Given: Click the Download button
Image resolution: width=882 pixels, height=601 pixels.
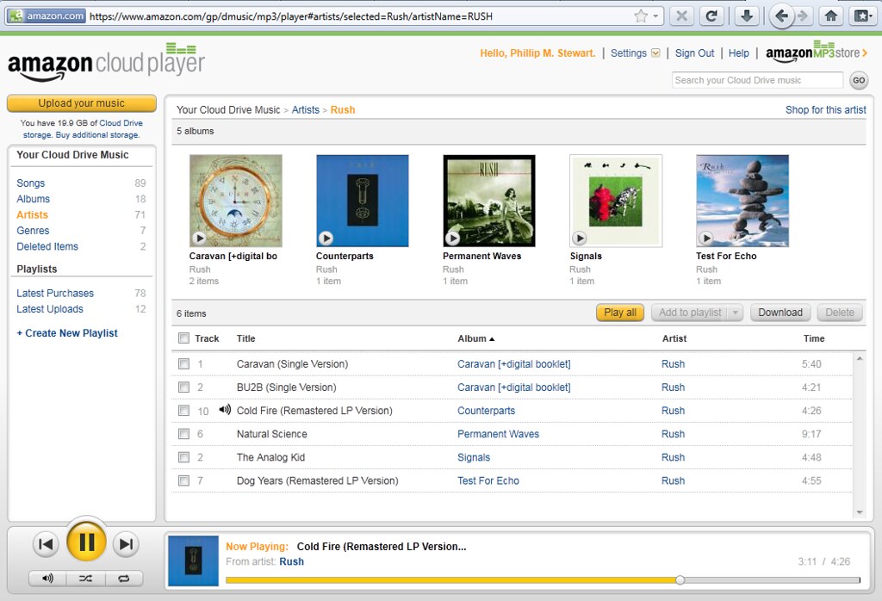Looking at the screenshot, I should [780, 313].
